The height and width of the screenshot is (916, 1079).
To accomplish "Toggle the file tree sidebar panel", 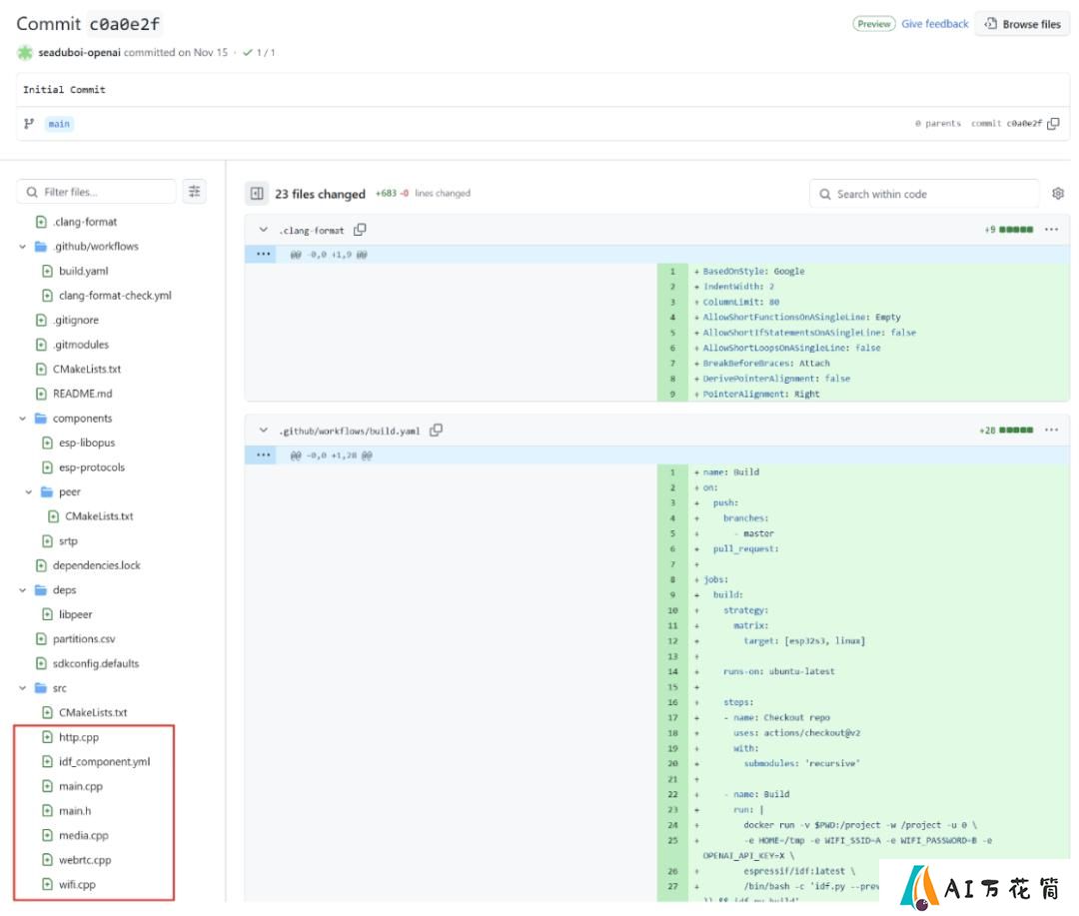I will click(257, 194).
